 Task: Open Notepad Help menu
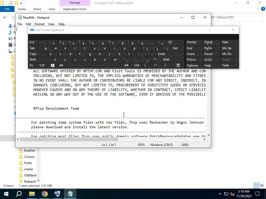pos(61,24)
